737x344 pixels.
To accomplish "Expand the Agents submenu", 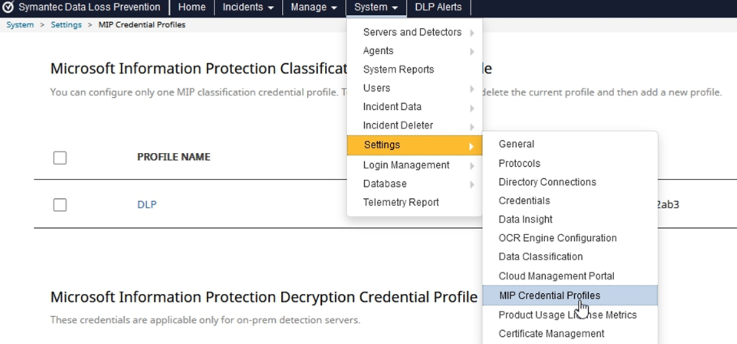I will (414, 51).
